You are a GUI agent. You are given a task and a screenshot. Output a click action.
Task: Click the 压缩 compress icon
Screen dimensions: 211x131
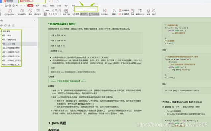pos(132,11)
